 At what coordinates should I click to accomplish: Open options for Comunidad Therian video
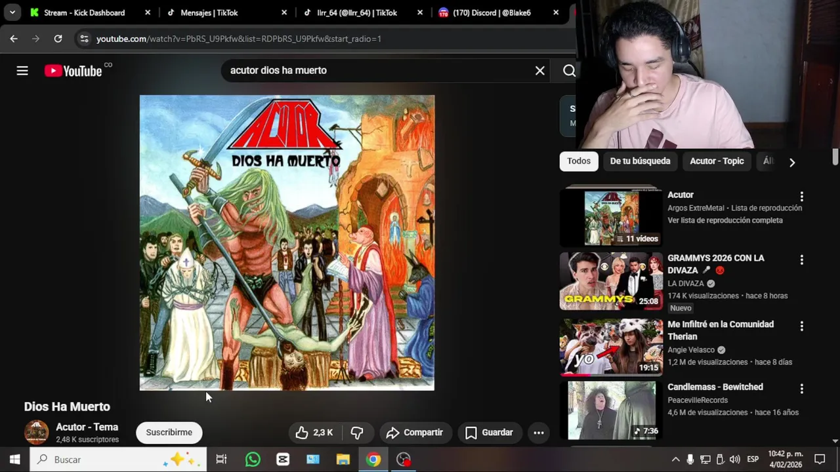pyautogui.click(x=801, y=326)
